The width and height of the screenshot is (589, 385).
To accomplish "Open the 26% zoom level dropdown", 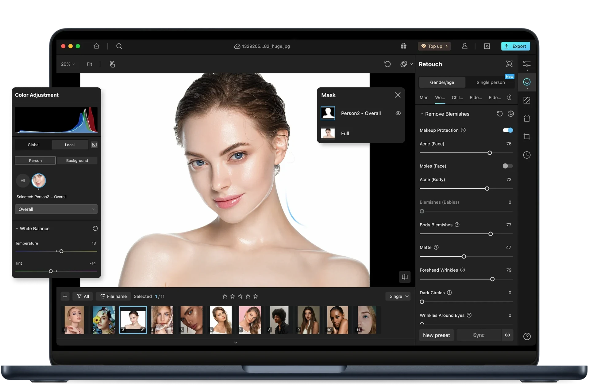I will coord(67,64).
